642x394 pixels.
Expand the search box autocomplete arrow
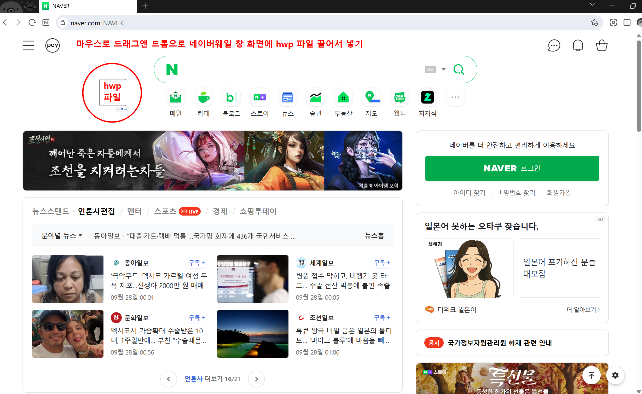pos(443,69)
